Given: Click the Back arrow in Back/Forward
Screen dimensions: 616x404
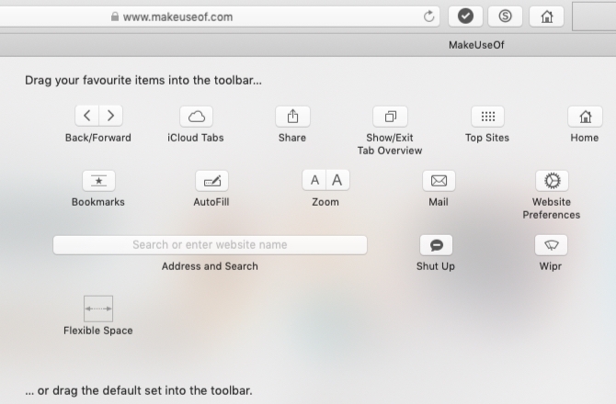Looking at the screenshot, I should pos(87,116).
